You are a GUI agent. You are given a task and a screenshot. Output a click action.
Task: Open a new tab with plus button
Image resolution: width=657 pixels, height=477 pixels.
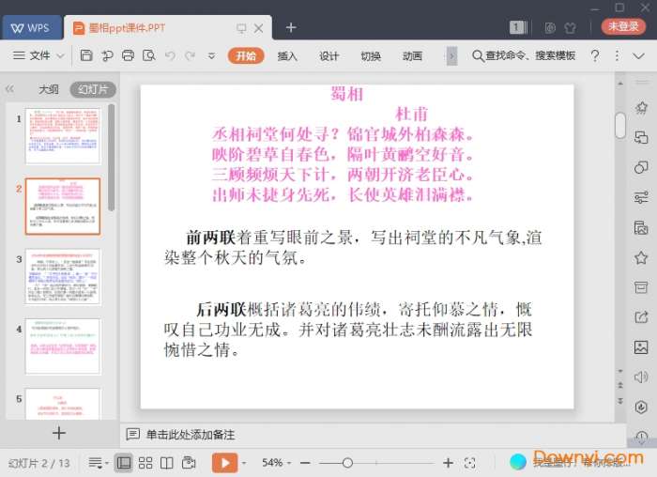point(291,27)
